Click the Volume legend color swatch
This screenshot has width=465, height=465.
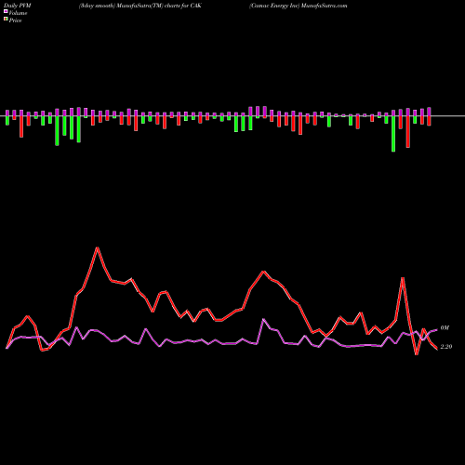6,11
